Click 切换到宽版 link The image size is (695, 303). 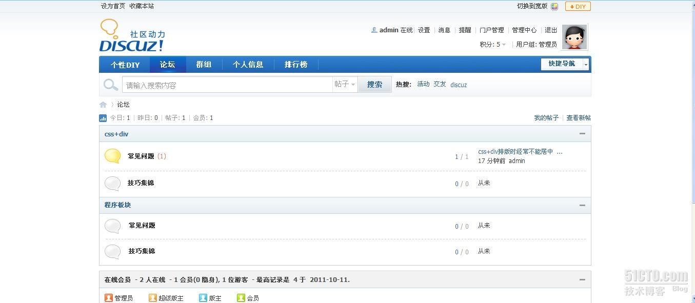[x=532, y=6]
